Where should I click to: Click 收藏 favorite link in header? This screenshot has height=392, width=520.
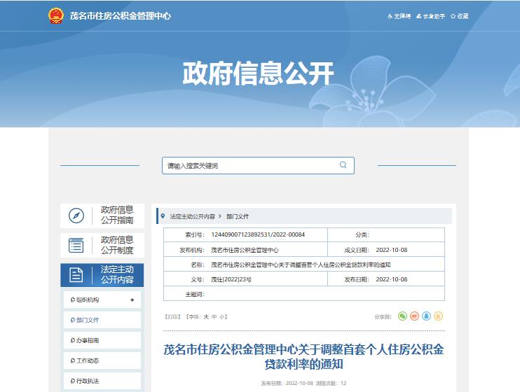pos(460,16)
